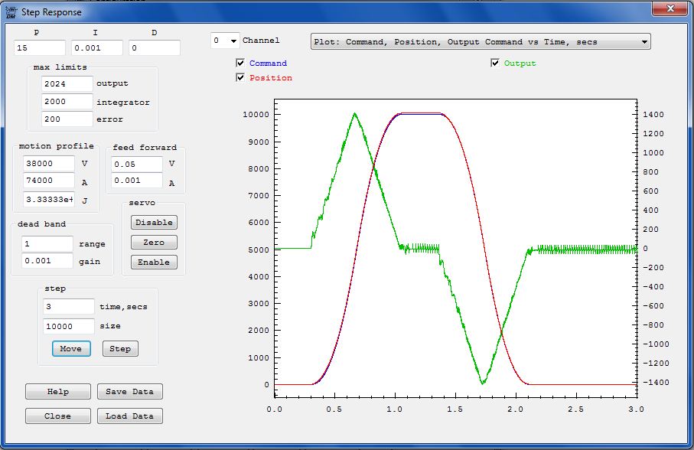
Task: Select the max output limit field
Action: [67, 83]
